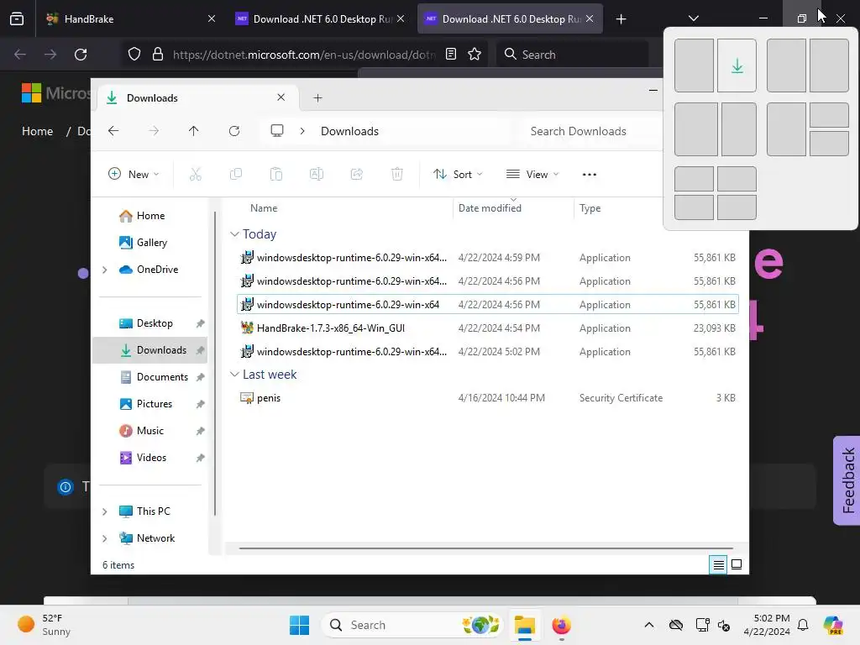Open the New item dropdown
The image size is (860, 645).
click(x=134, y=175)
